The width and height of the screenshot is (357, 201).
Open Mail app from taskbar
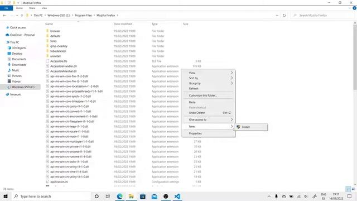[x=154, y=196]
